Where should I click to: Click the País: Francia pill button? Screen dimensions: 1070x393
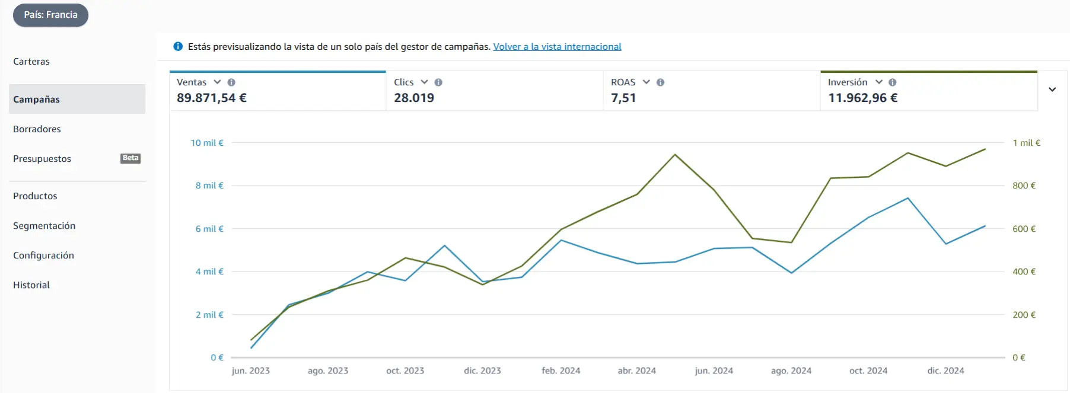point(50,15)
